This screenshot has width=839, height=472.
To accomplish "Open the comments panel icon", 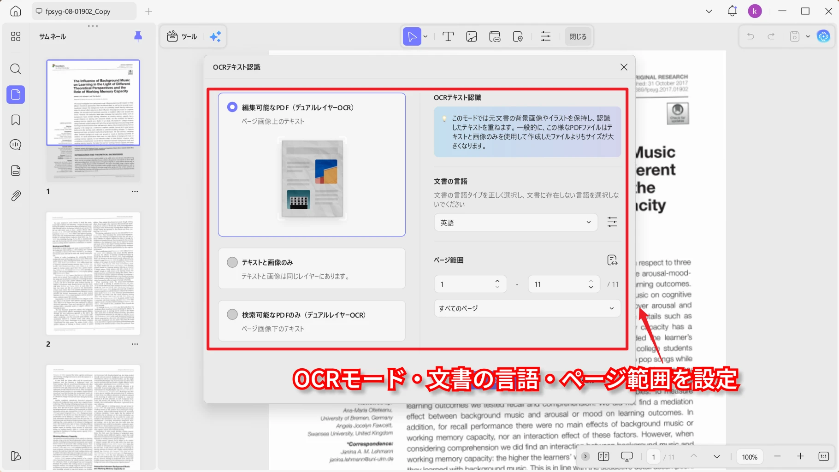I will pyautogui.click(x=16, y=145).
